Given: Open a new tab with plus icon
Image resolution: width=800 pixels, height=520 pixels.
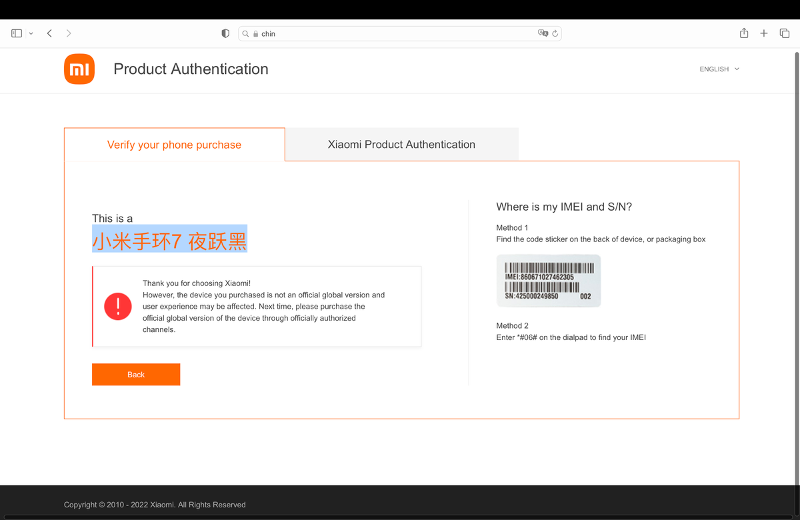Looking at the screenshot, I should 764,33.
